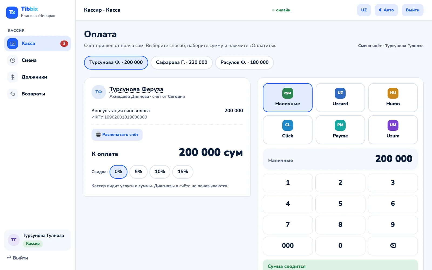Open the Смена section in sidebar
The width and height of the screenshot is (432, 270).
38,60
